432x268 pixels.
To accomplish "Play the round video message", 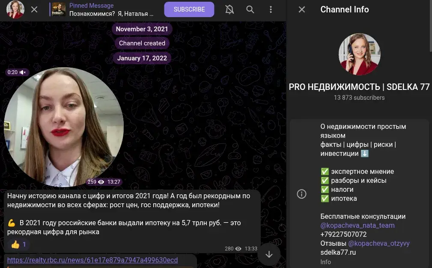I will coord(64,127).
